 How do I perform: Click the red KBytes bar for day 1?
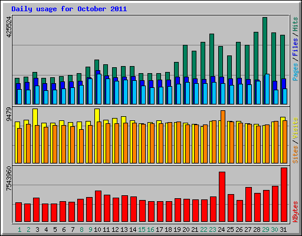pyautogui.click(x=19, y=212)
